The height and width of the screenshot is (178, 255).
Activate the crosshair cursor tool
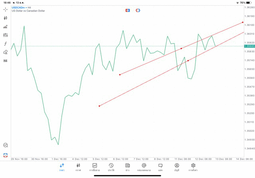[6, 9]
